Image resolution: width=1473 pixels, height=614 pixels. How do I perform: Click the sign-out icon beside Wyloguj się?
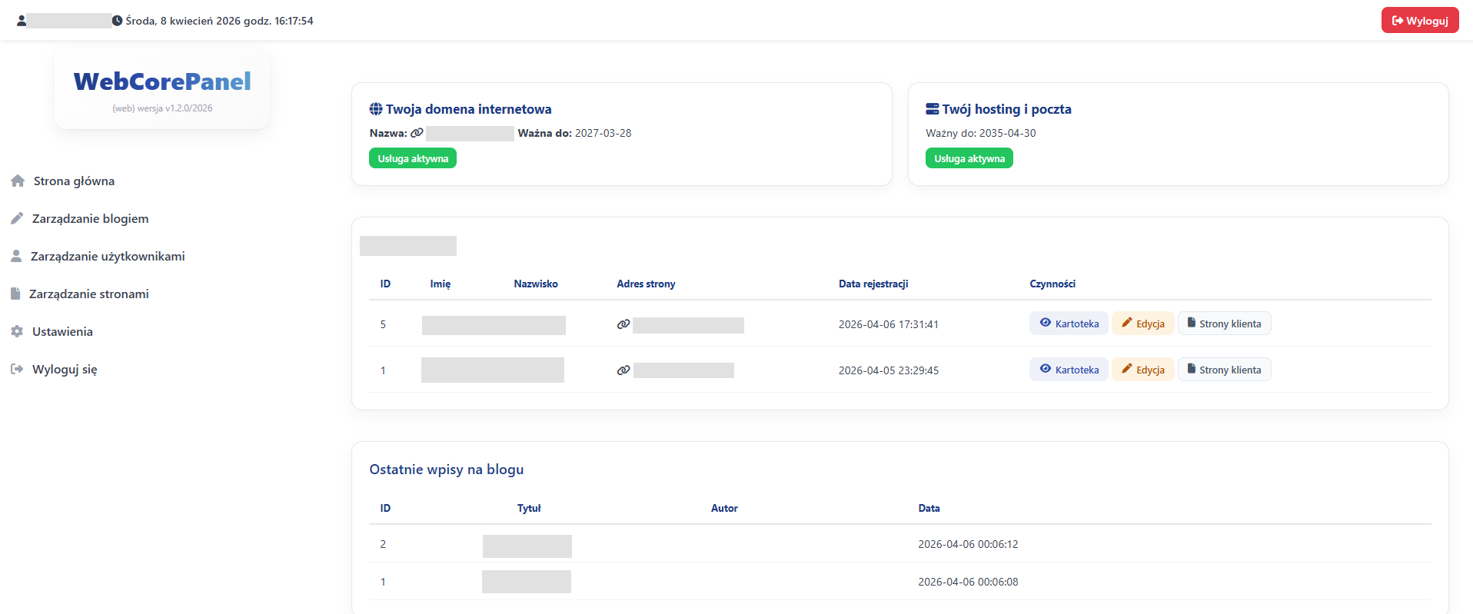(17, 369)
